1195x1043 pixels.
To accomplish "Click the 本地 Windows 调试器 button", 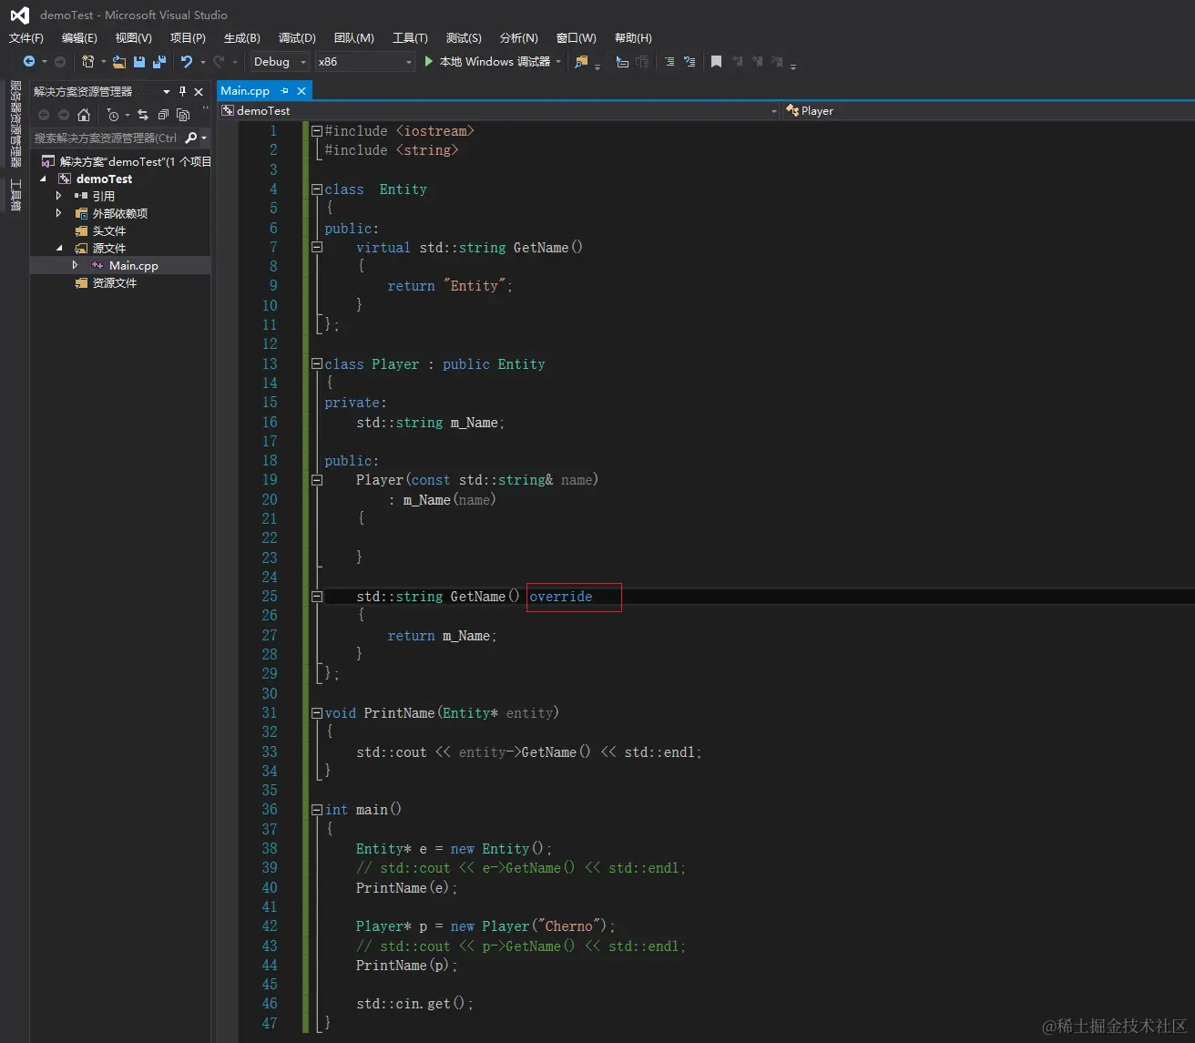I will 495,62.
